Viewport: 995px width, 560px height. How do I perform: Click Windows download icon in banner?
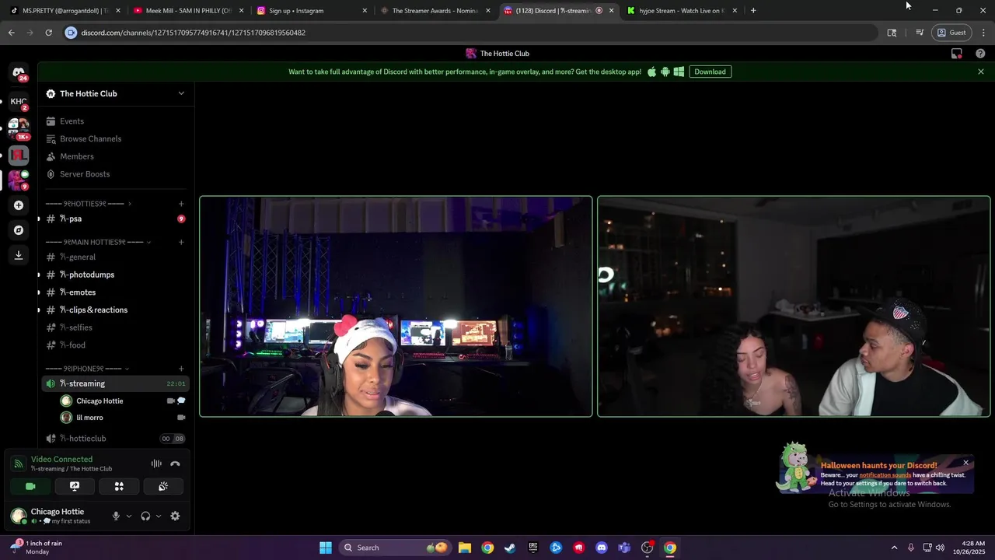click(679, 72)
